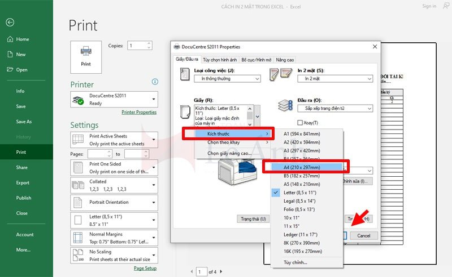
Task: Click the printer info icon
Action: click(x=155, y=82)
